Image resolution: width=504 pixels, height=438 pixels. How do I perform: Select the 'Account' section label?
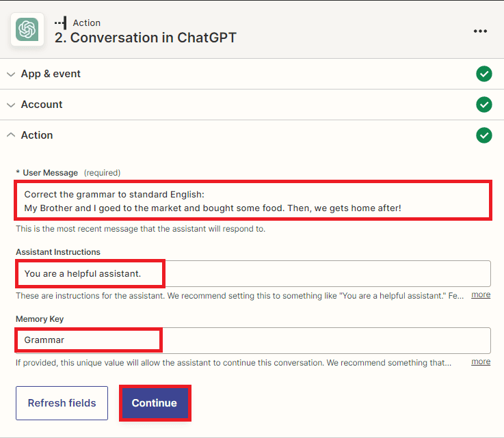[42, 105]
